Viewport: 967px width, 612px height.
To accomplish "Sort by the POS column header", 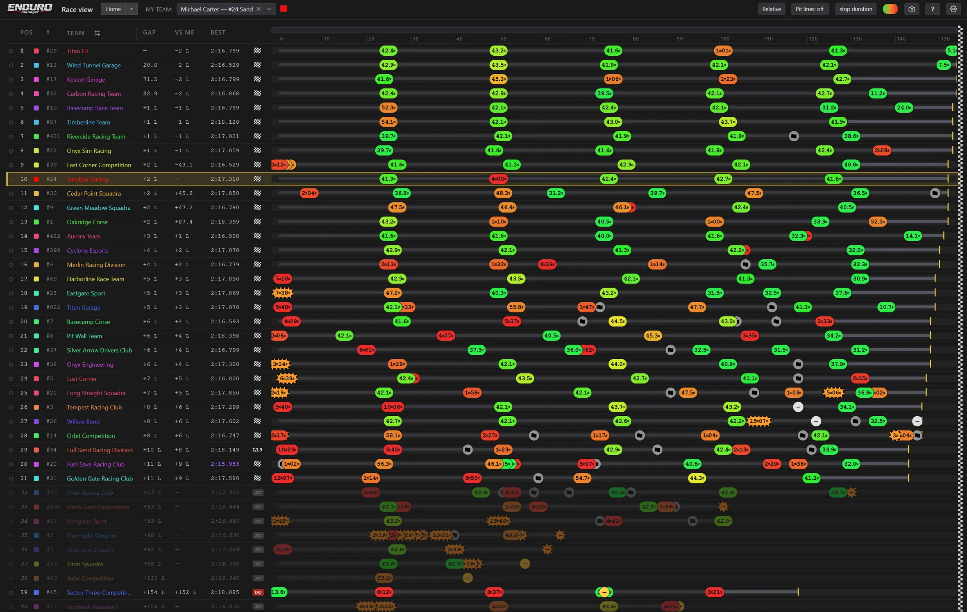I will click(x=26, y=32).
